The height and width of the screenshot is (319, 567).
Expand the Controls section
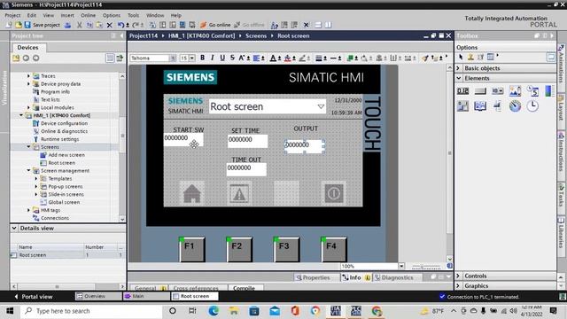click(x=459, y=276)
